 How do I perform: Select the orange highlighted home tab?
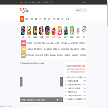click(x=22, y=19)
